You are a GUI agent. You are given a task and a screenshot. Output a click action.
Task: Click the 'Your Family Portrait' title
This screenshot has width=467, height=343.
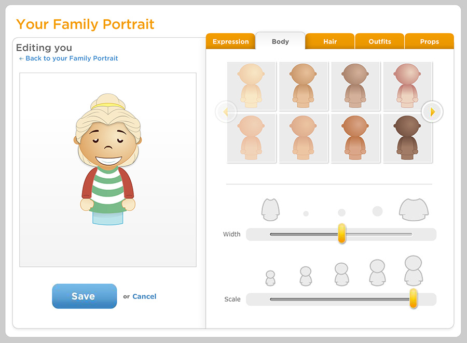pos(85,24)
